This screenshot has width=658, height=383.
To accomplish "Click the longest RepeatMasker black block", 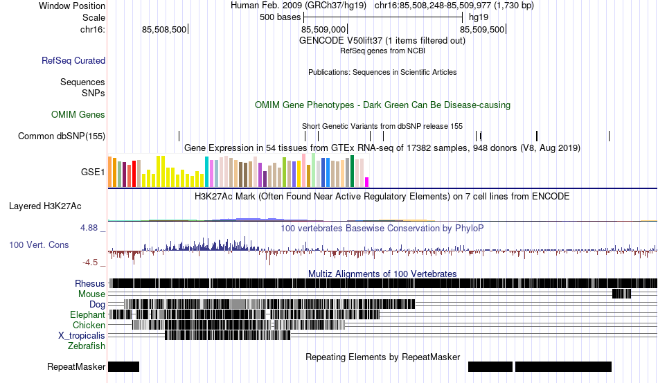I will (x=563, y=366).
